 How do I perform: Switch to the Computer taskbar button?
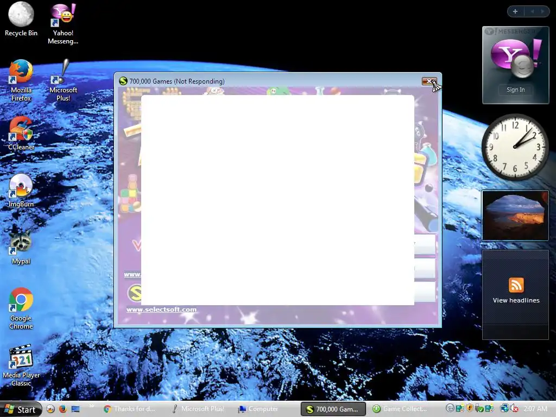[x=266, y=409]
